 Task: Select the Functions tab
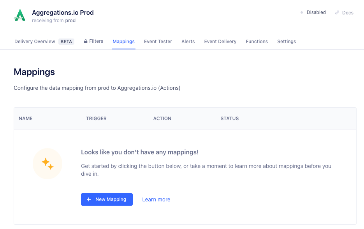[257, 42]
